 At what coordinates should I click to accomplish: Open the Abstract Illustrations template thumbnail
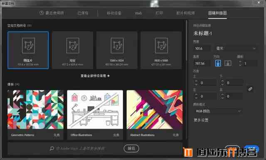point(155,110)
